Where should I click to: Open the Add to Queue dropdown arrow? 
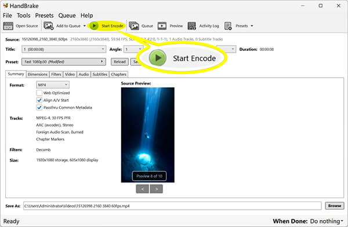pos(85,26)
